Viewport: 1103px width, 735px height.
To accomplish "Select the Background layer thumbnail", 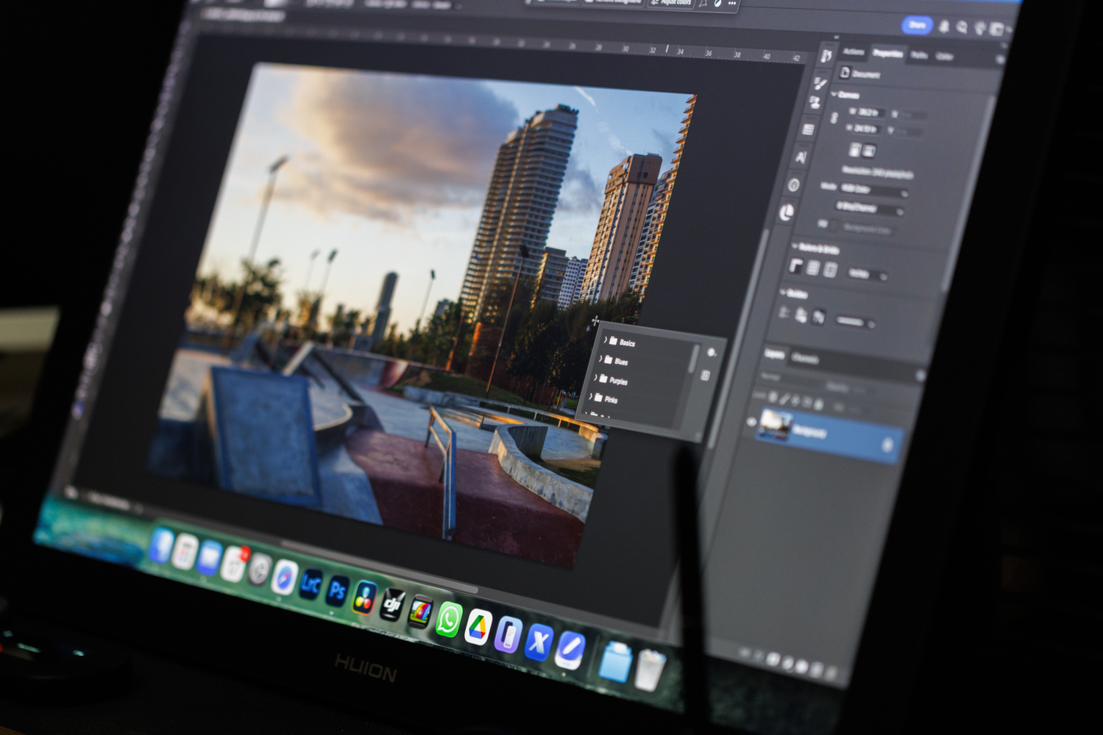I will pos(775,425).
